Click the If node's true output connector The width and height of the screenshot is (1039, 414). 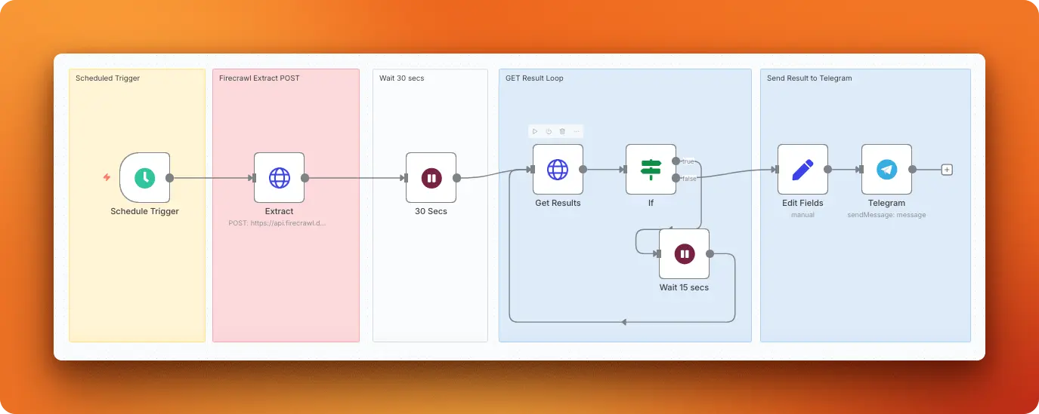pyautogui.click(x=676, y=161)
